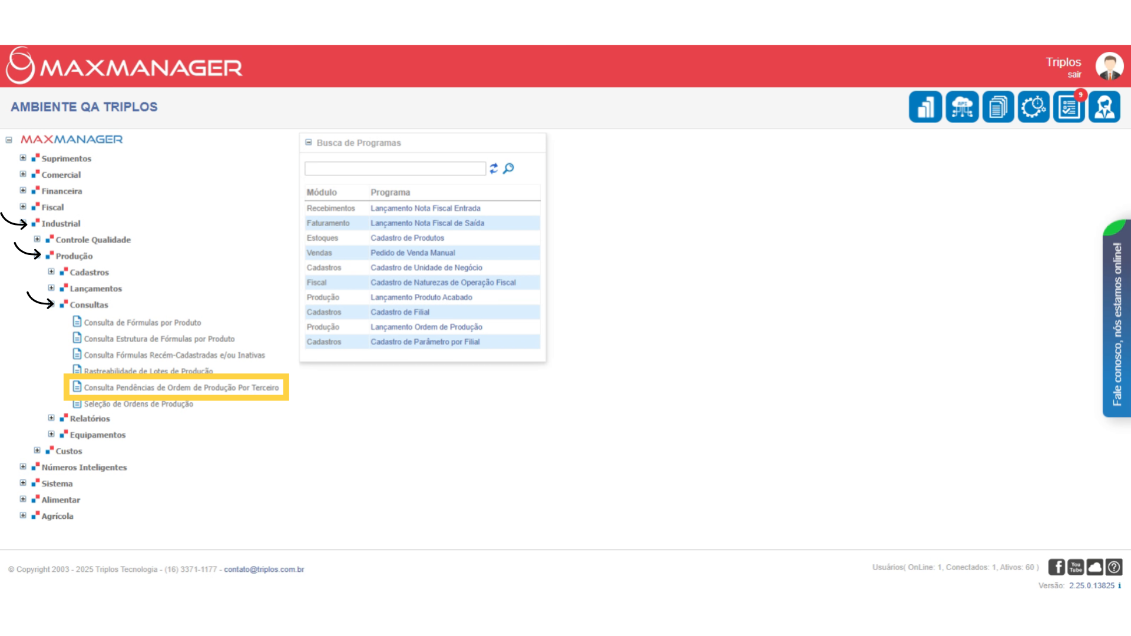Expand the Sistema module
The image size is (1131, 636).
tap(23, 483)
